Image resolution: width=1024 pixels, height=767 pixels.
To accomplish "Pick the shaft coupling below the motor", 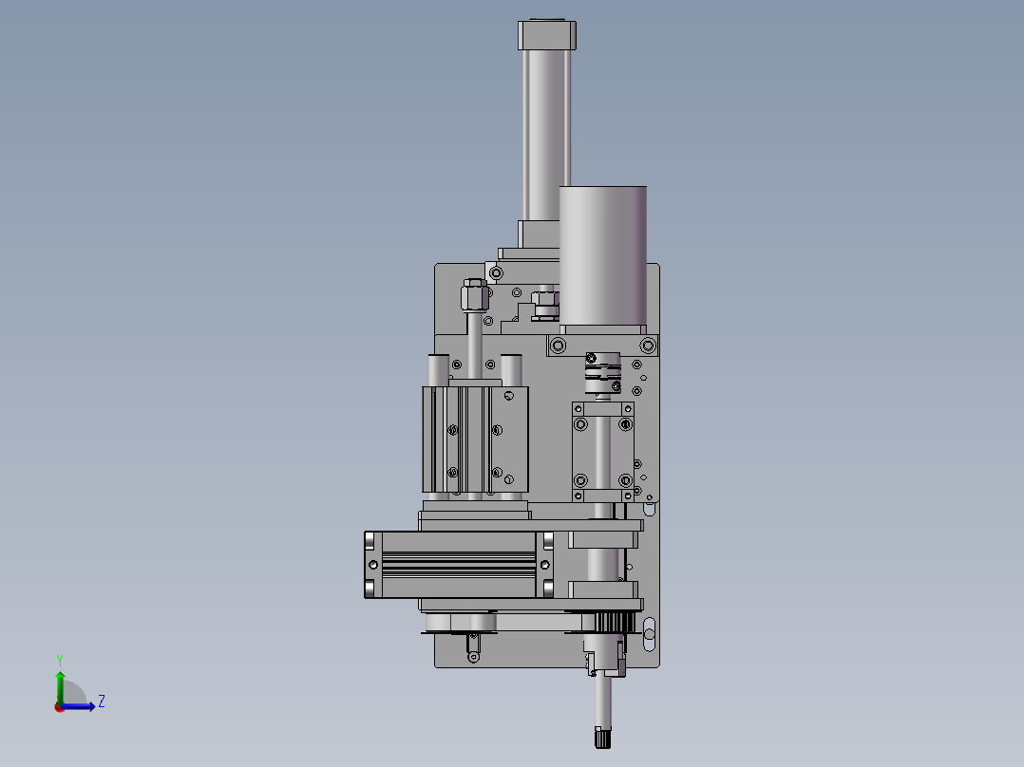I will tap(603, 373).
